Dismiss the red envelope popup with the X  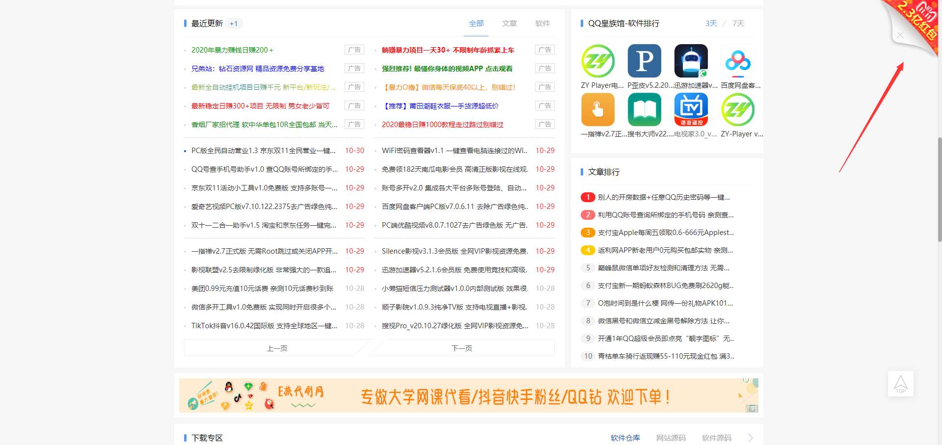900,35
